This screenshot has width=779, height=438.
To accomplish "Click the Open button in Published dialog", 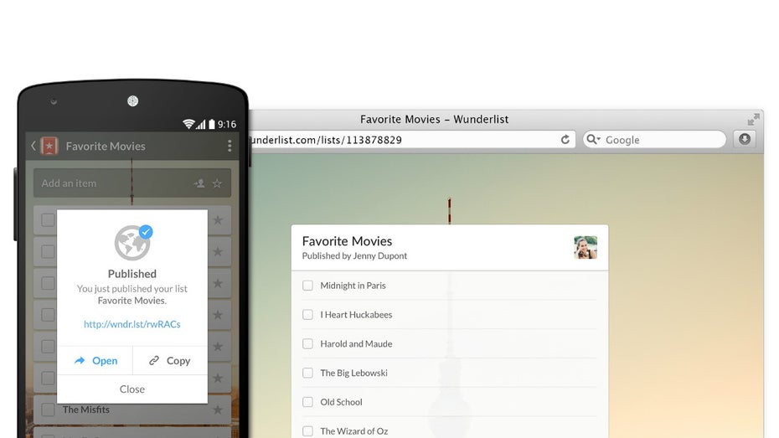I will (x=95, y=360).
